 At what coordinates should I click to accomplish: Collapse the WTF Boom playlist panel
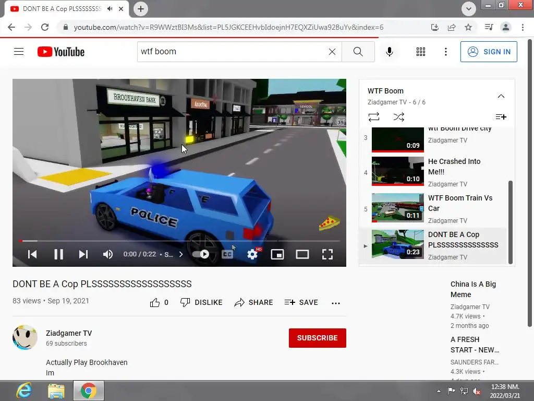click(x=501, y=96)
